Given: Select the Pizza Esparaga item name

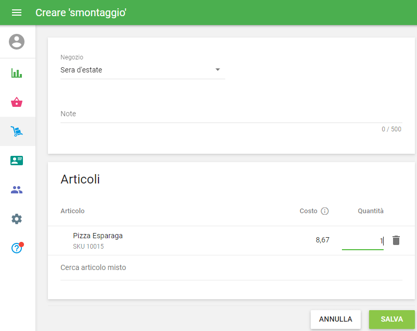Looking at the screenshot, I should tap(98, 236).
